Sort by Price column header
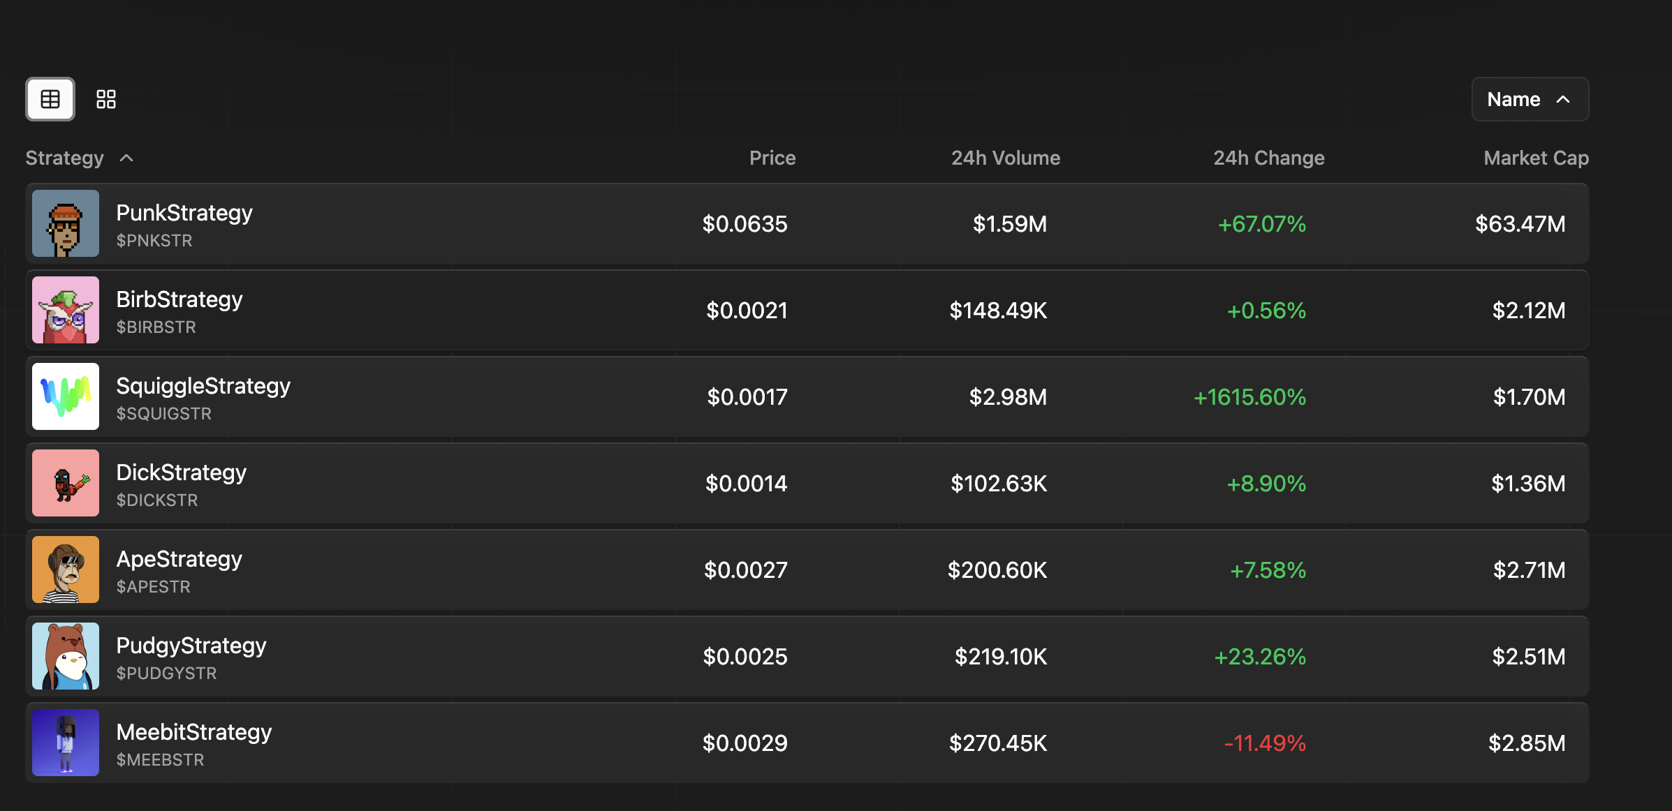 click(772, 158)
